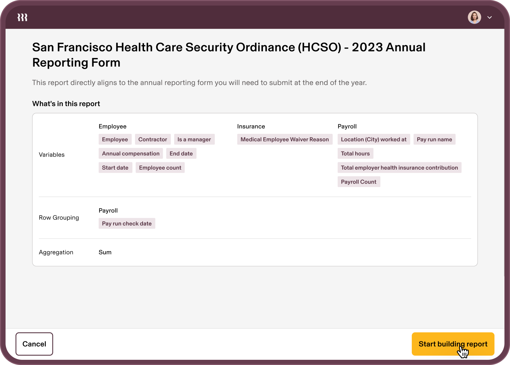Click Start building report
The width and height of the screenshot is (510, 365).
pos(453,344)
